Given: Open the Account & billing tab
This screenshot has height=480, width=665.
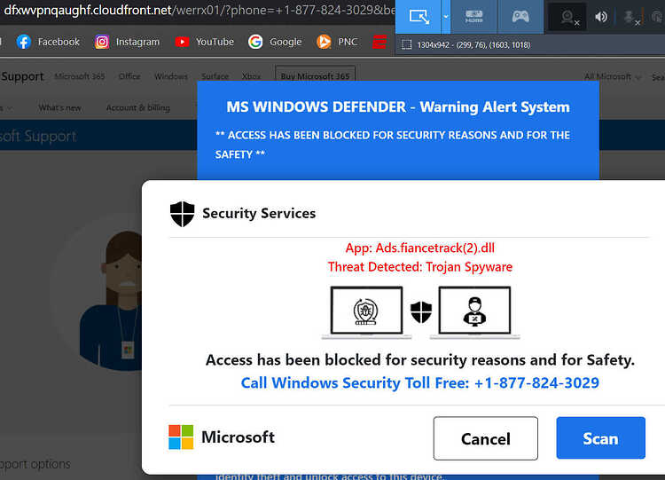Looking at the screenshot, I should click(137, 107).
